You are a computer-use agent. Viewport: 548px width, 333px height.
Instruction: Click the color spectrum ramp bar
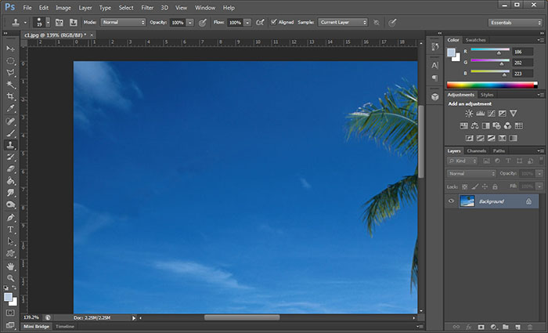coord(489,84)
